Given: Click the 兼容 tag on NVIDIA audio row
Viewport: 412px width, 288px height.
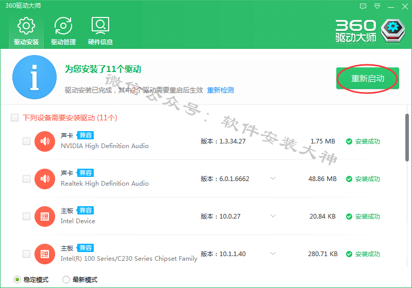Looking at the screenshot, I should pyautogui.click(x=85, y=135).
